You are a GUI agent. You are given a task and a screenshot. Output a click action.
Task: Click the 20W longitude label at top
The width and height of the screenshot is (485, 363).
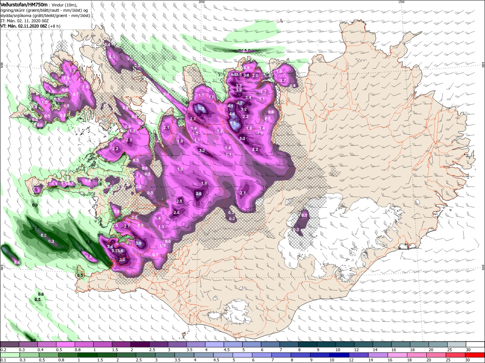(202, 2)
